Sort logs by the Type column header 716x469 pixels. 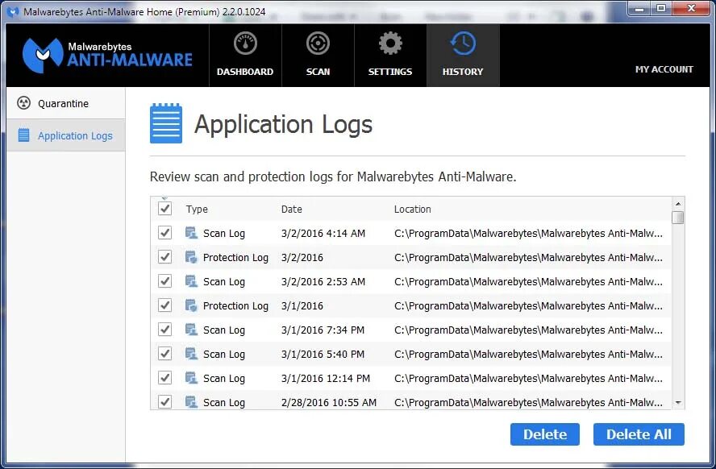197,210
